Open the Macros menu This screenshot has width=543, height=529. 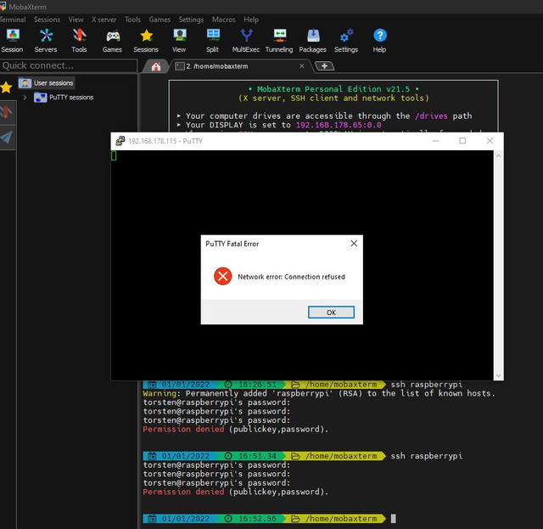click(x=224, y=20)
